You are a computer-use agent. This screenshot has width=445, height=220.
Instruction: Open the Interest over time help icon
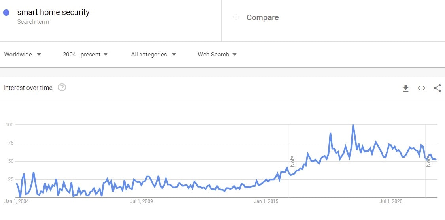(62, 88)
